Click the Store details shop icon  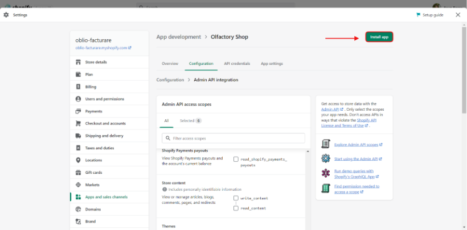[79, 62]
